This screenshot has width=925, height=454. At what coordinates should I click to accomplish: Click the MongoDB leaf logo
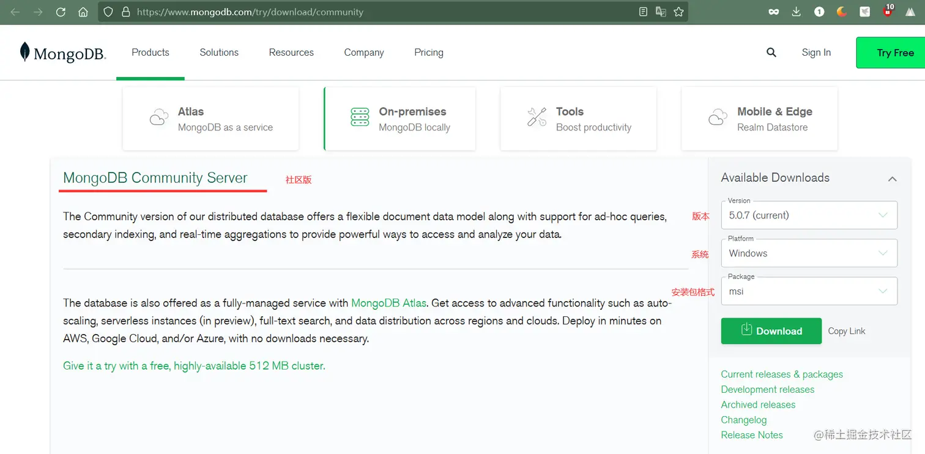coord(63,53)
